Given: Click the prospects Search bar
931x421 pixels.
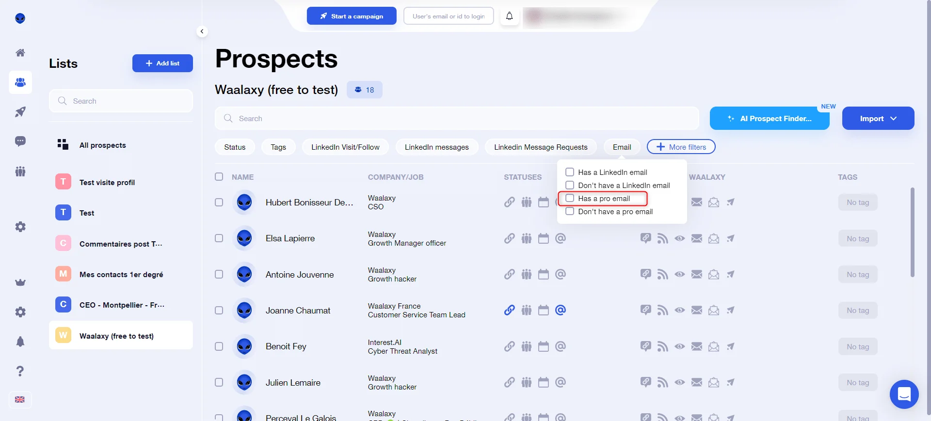Looking at the screenshot, I should pyautogui.click(x=457, y=118).
